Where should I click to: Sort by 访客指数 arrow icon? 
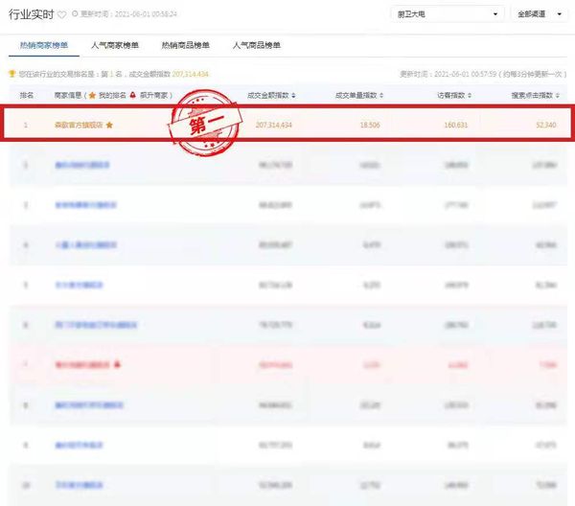[x=469, y=96]
